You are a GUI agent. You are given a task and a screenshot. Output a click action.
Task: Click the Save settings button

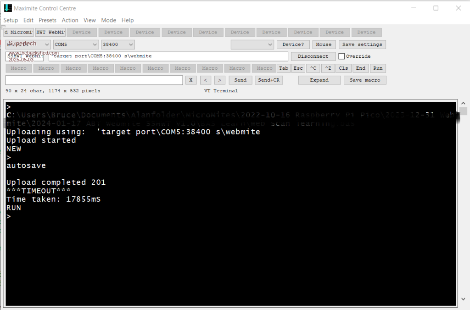(x=362, y=44)
